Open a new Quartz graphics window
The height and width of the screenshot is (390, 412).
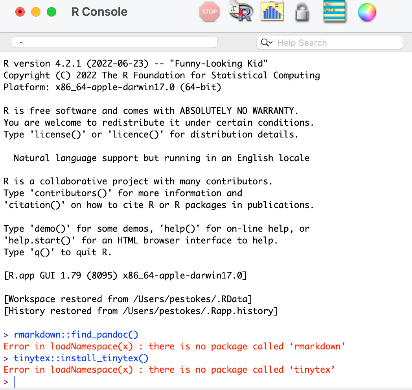(x=272, y=11)
